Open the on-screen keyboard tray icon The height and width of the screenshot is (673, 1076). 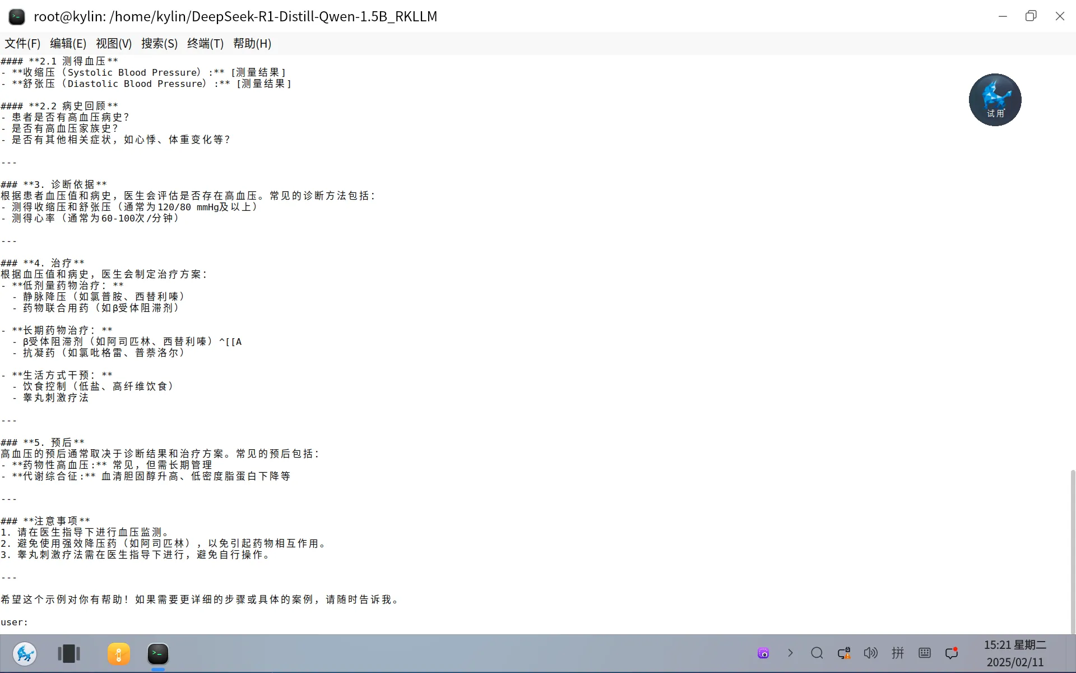925,653
